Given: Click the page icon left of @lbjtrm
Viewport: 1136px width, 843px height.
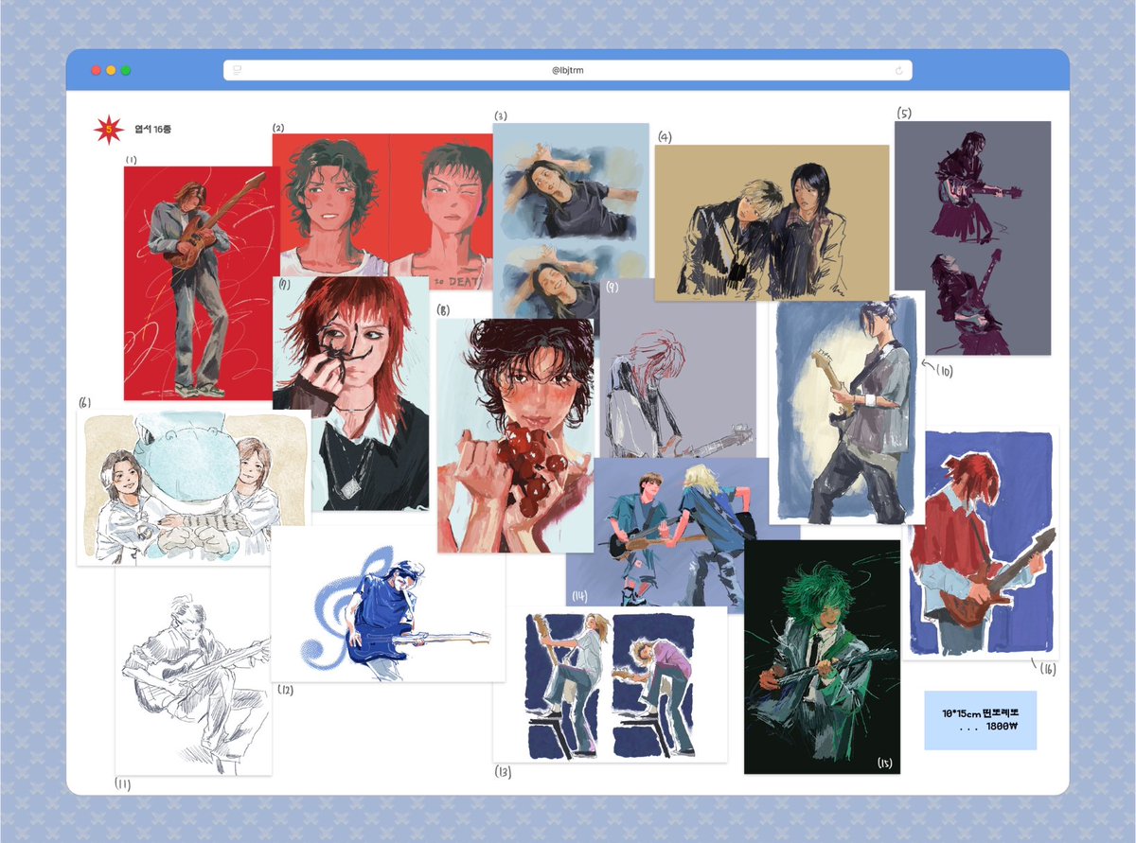Looking at the screenshot, I should (x=237, y=70).
